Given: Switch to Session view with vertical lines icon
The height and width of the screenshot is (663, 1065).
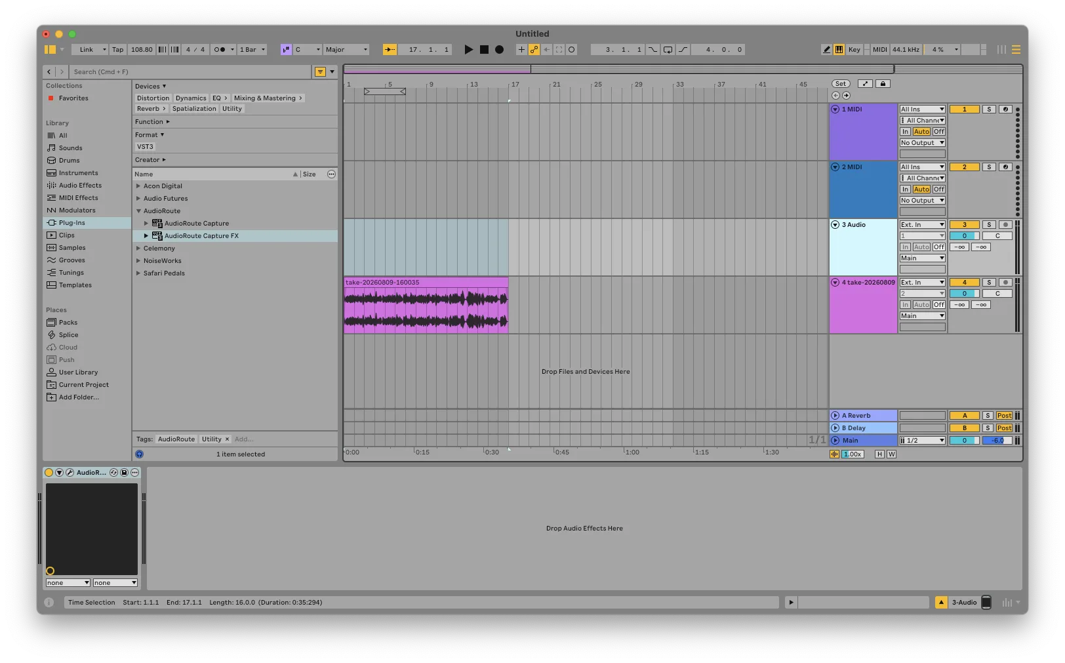Looking at the screenshot, I should pos(1001,49).
